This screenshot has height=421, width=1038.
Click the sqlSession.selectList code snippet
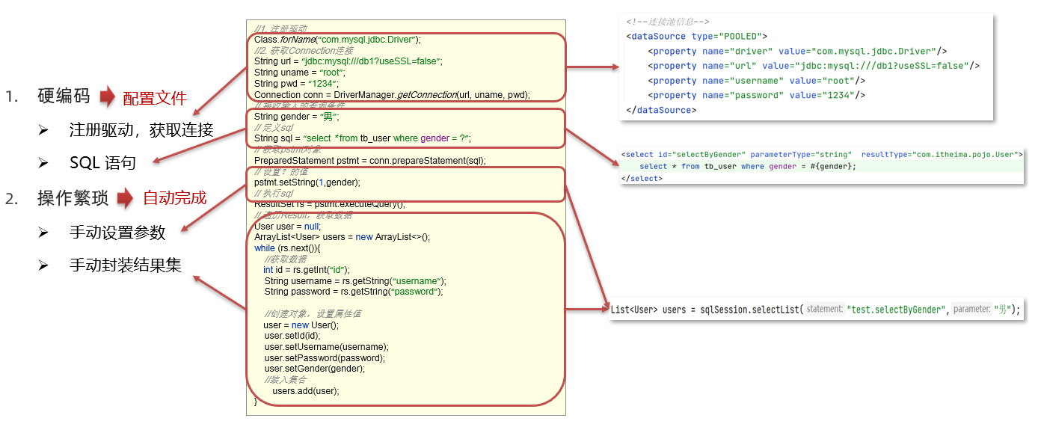[816, 309]
